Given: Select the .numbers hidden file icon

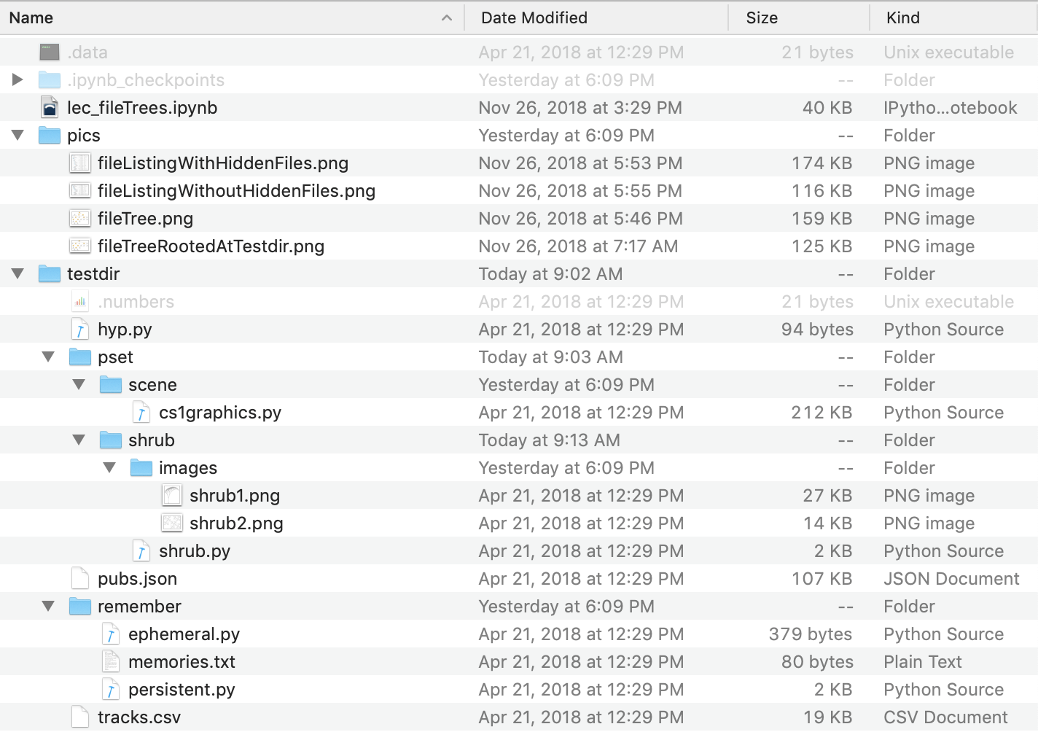Looking at the screenshot, I should pos(80,302).
